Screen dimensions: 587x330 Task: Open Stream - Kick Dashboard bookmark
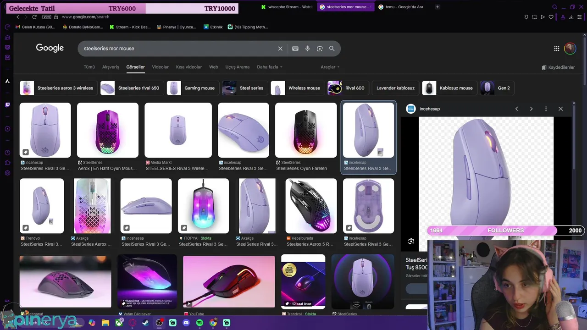(130, 27)
